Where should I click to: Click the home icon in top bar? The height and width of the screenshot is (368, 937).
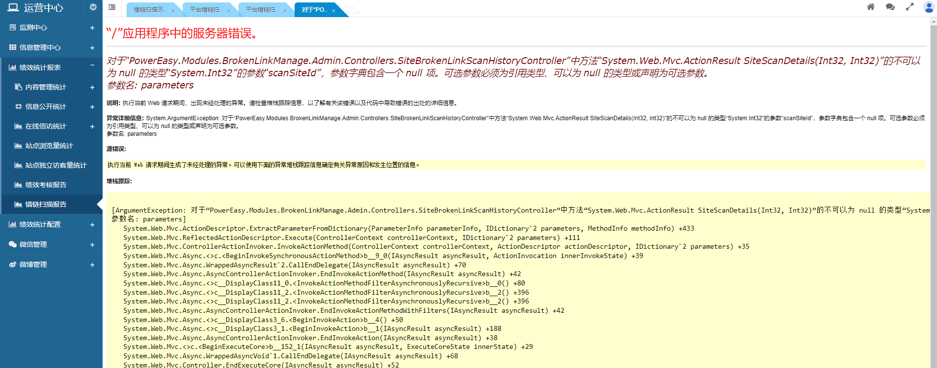point(871,7)
